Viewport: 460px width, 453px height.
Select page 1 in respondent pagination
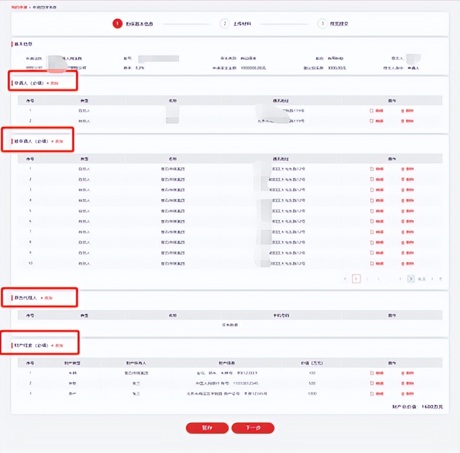coord(356,279)
